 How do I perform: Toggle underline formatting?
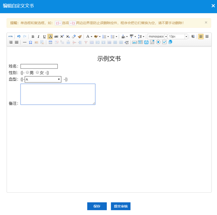[x=44, y=36]
